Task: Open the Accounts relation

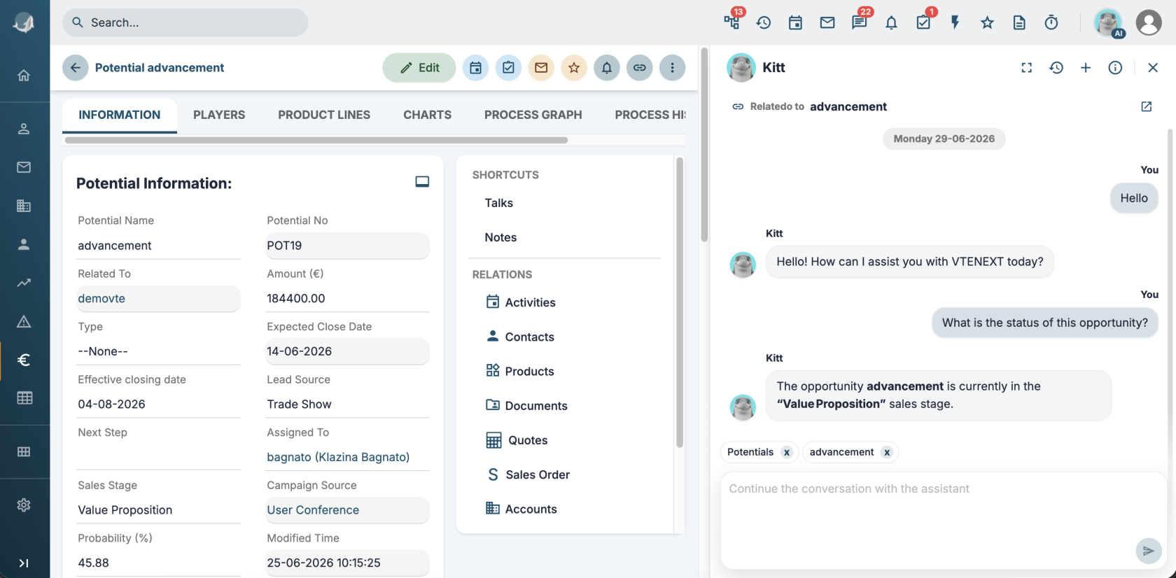Action: pos(521,509)
